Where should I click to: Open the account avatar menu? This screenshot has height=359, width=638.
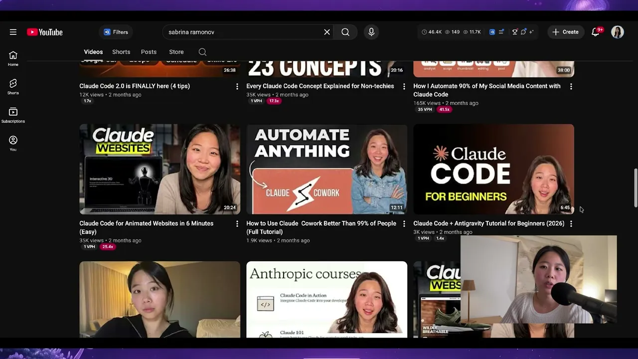tap(618, 32)
